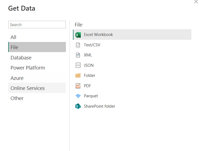The width and height of the screenshot is (199, 151).
Task: Select the File category
Action: coord(37,47)
